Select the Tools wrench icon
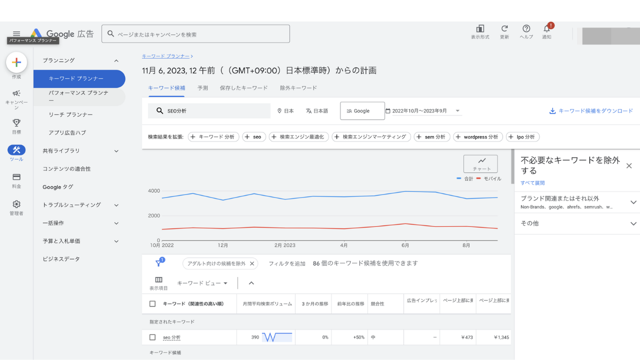Viewport: 640px width, 360px height. click(x=16, y=150)
